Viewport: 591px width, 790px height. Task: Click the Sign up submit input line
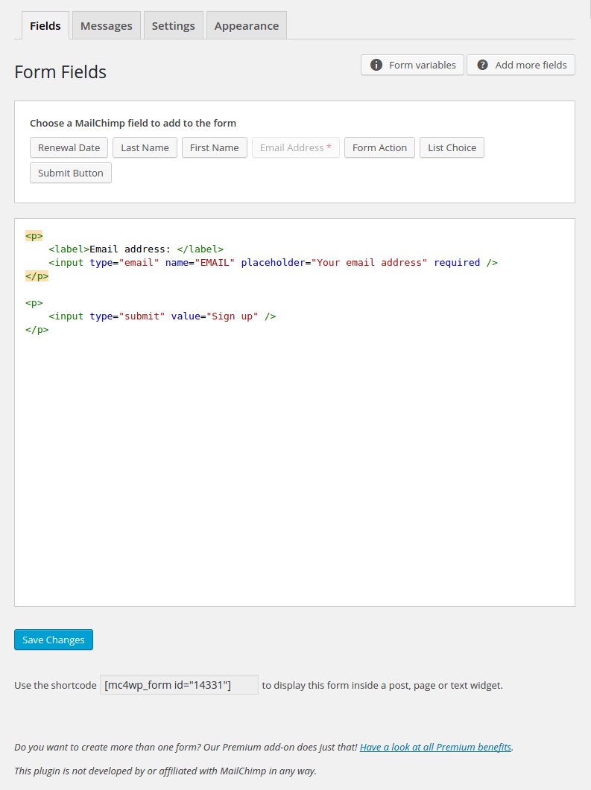point(162,316)
